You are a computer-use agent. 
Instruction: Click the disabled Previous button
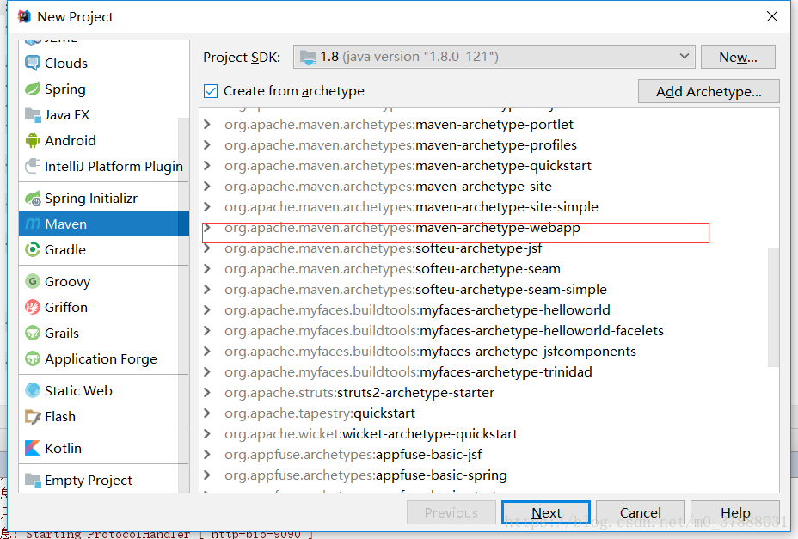click(x=451, y=512)
